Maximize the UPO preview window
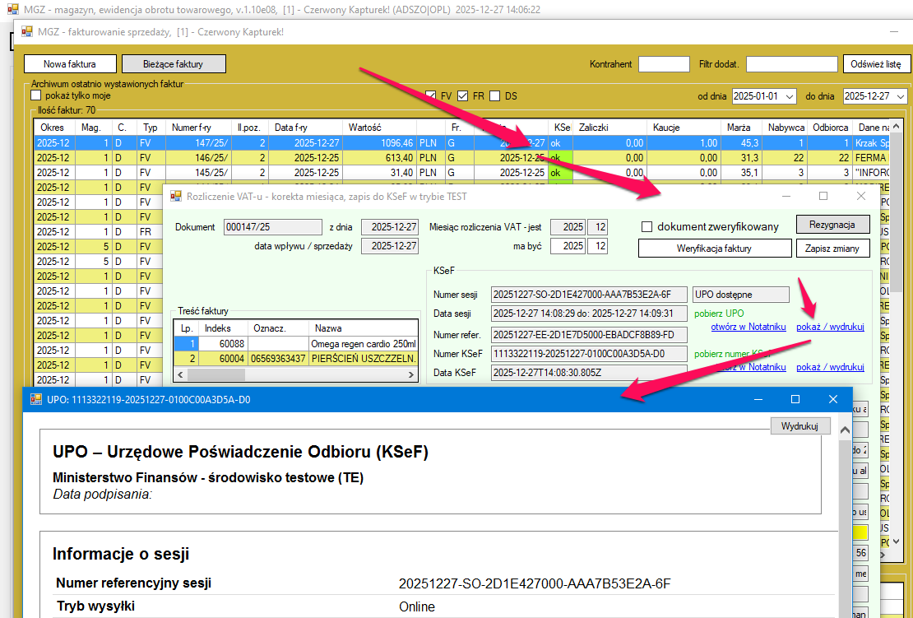This screenshot has height=618, width=913. [795, 399]
